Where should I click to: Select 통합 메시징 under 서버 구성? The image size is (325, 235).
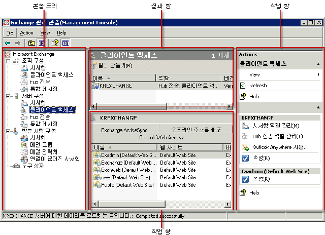(x=44, y=124)
